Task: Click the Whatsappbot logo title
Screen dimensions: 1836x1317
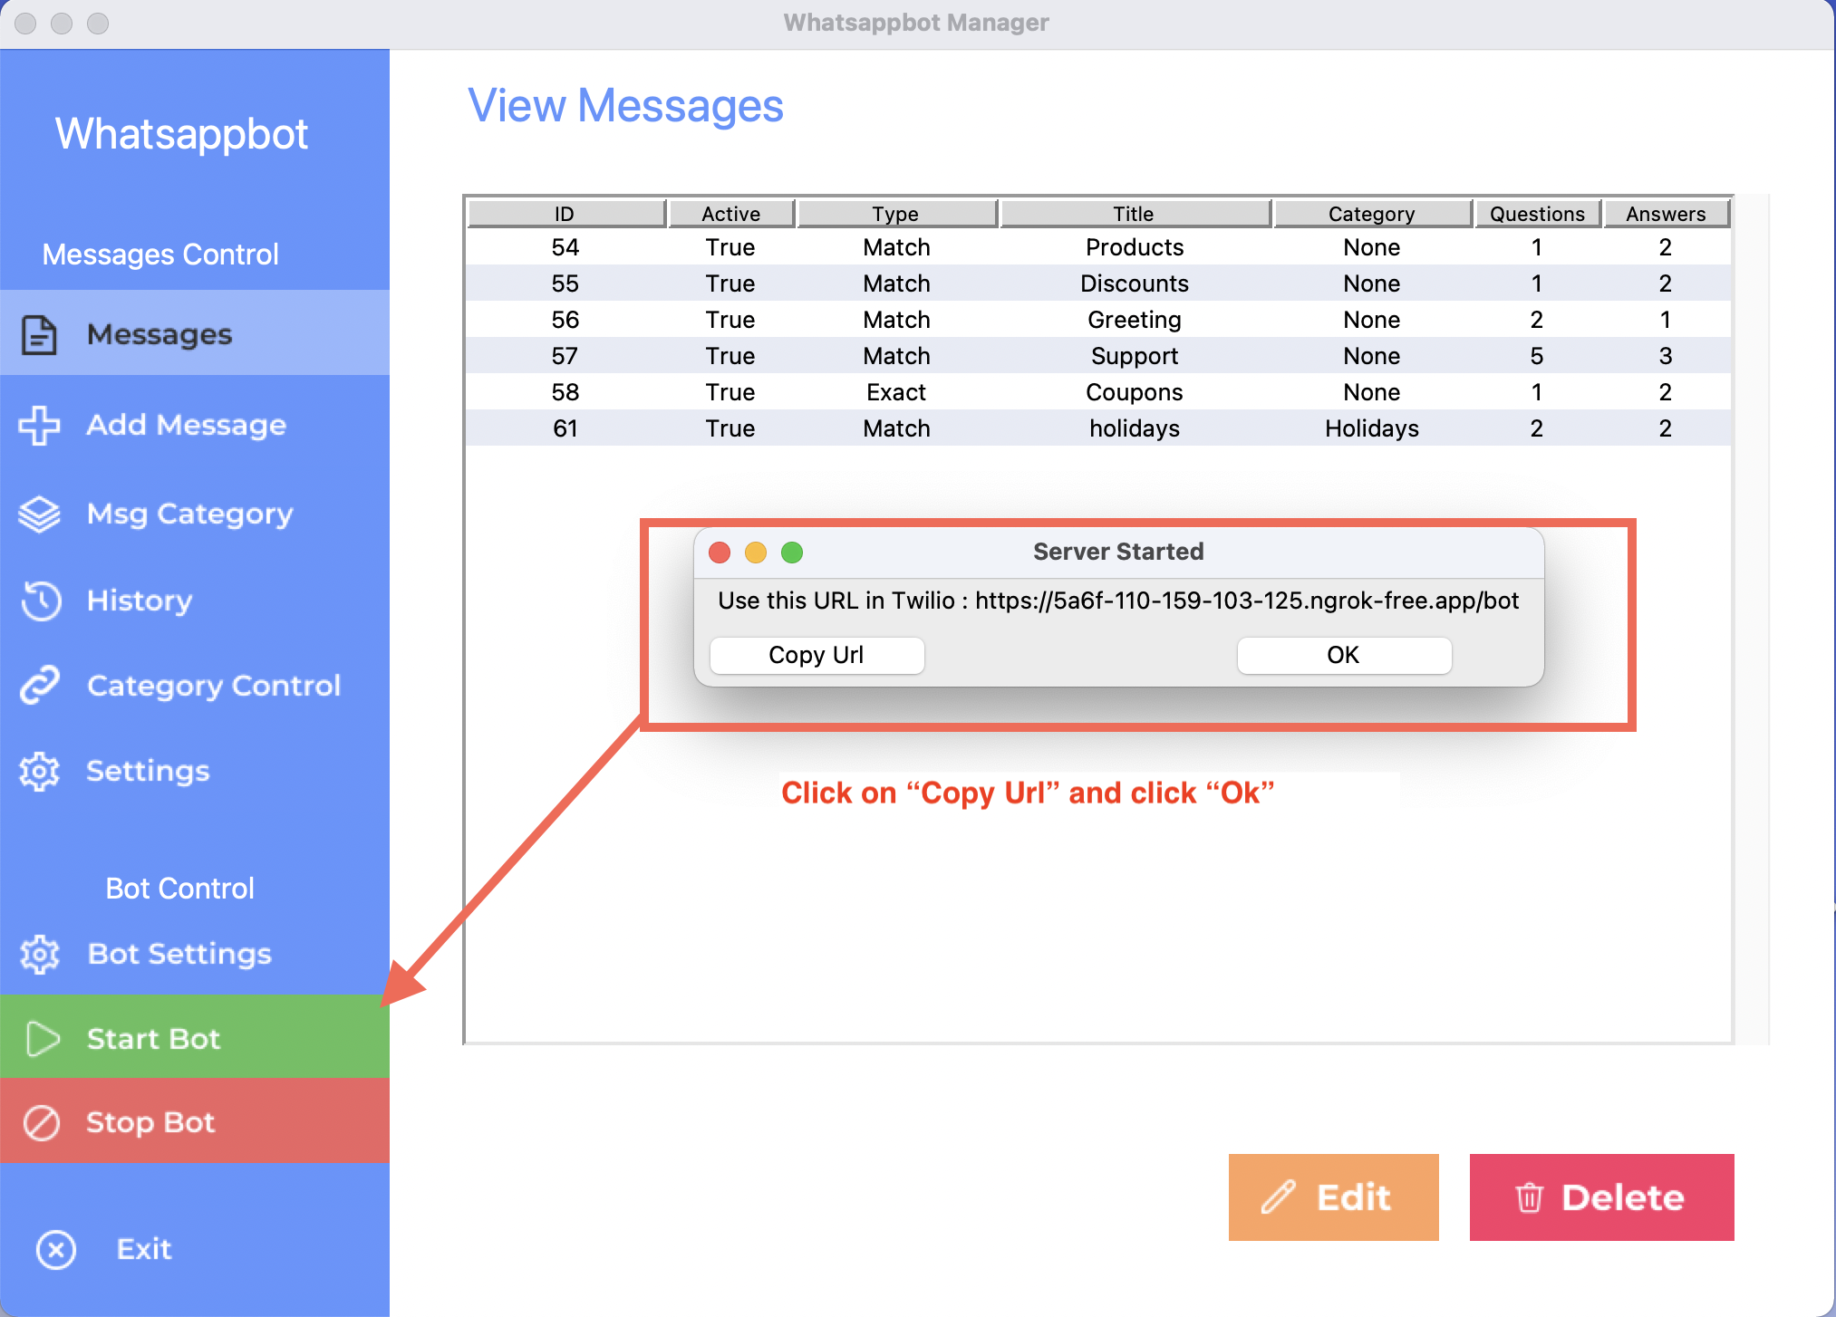Action: (182, 134)
